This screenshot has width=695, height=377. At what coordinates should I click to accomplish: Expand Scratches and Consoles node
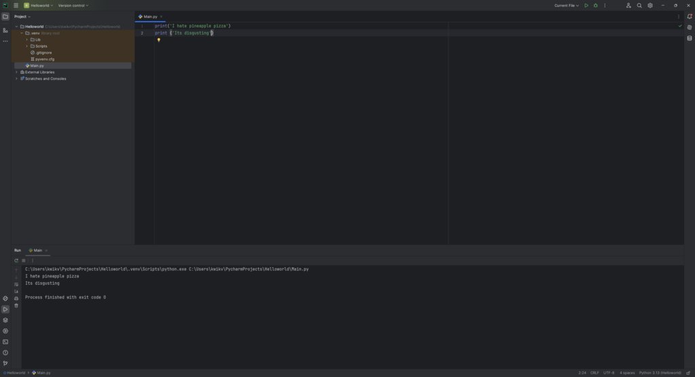[17, 79]
